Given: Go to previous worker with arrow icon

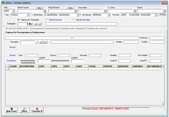Looking at the screenshot, I should coord(35,24).
